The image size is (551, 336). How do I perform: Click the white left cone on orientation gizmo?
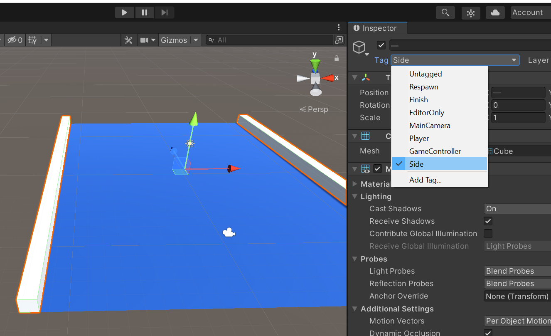point(303,78)
